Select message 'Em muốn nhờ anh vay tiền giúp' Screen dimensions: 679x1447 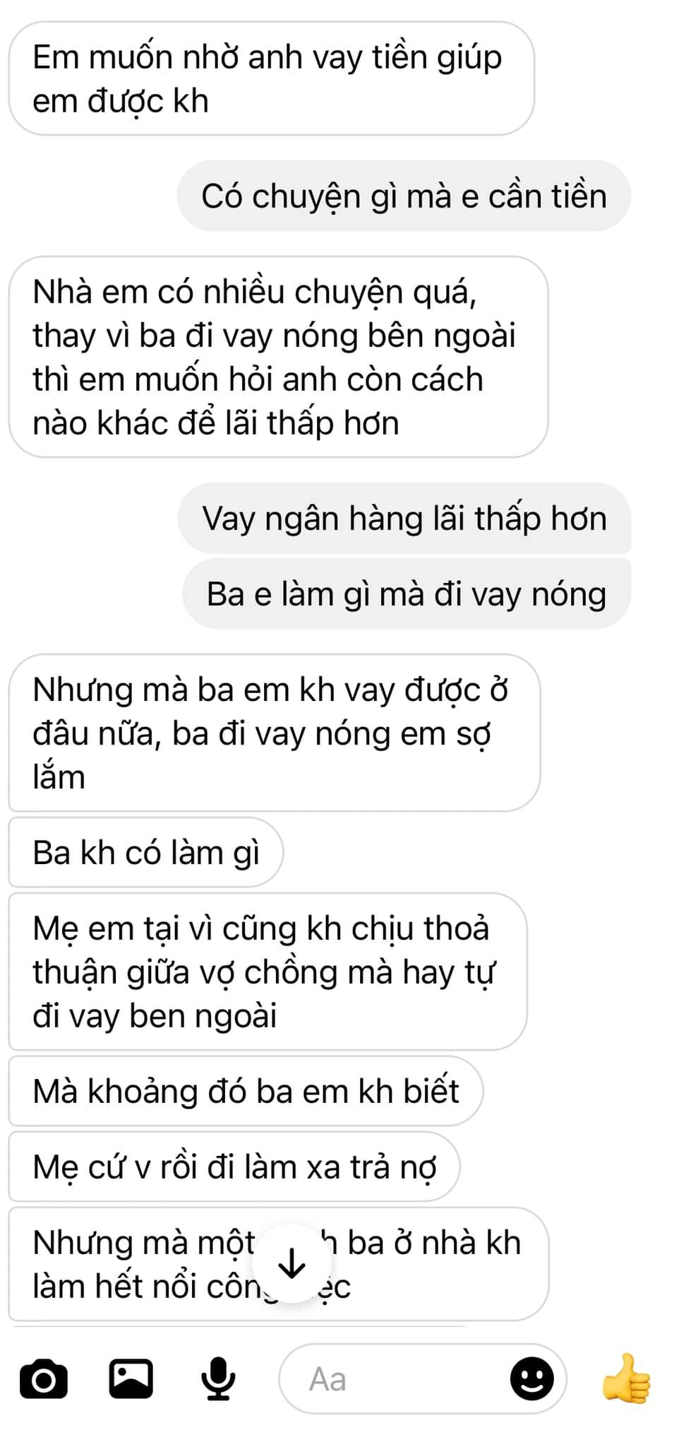pyautogui.click(x=272, y=78)
